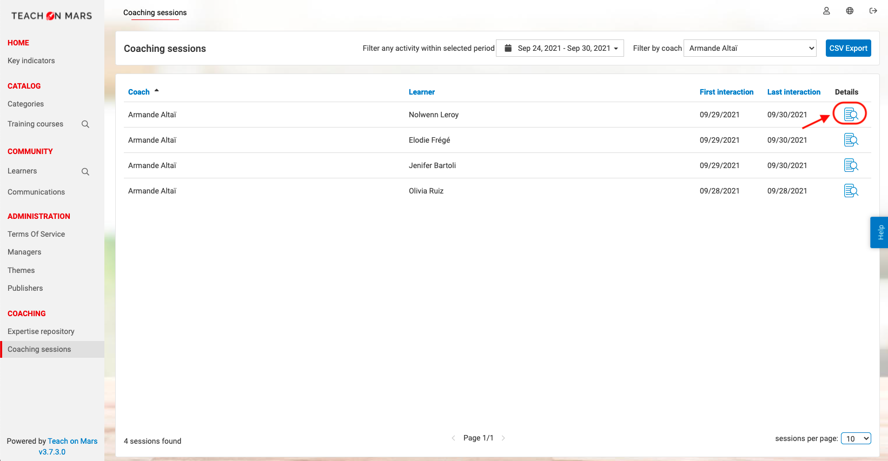888x461 pixels.
Task: Open Expertise repository menu
Action: pyautogui.click(x=41, y=331)
